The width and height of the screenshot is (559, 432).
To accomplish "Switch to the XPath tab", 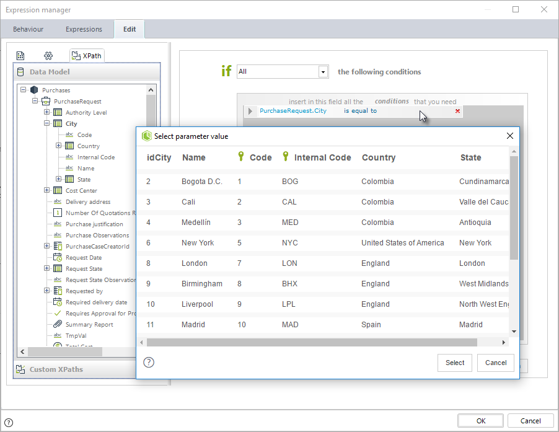I will [x=87, y=56].
